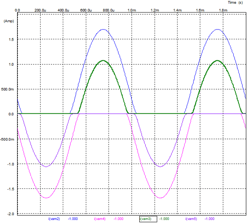Click the -1.000 value beside i(vam2)
The width and height of the screenshot is (247, 223).
coord(73,219)
